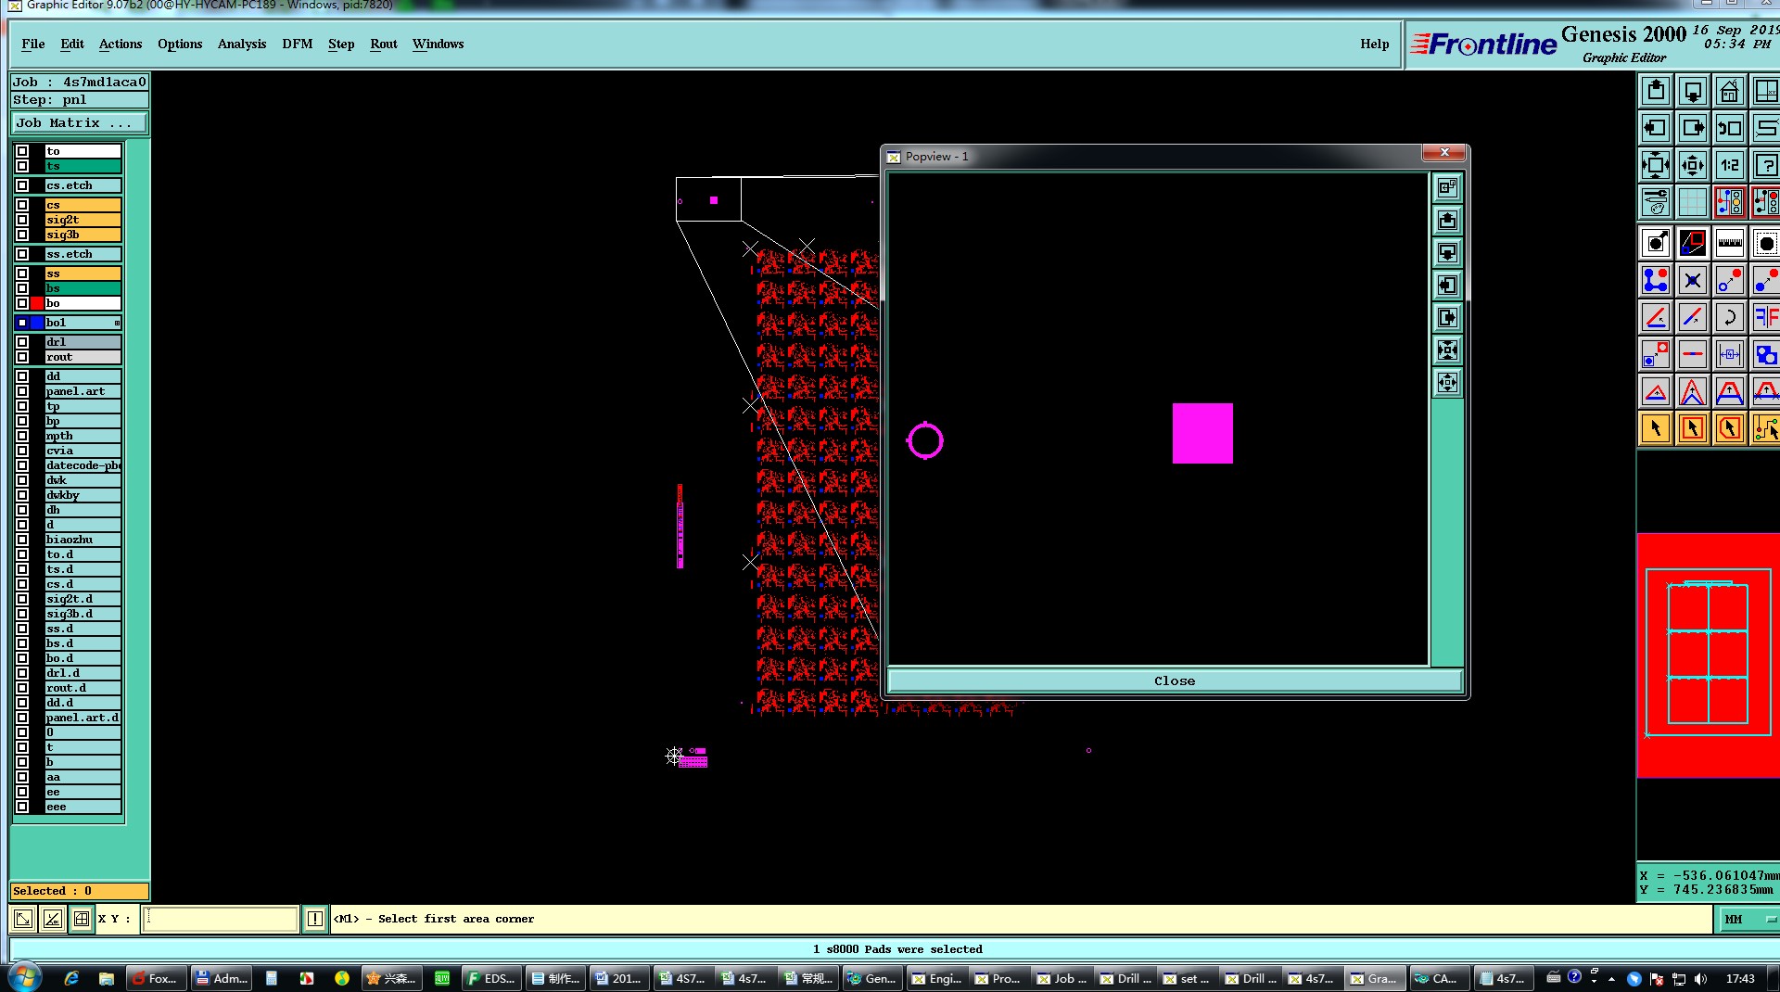Click the 1:2 zoom ratio icon
This screenshot has height=992, width=1780.
[1730, 165]
